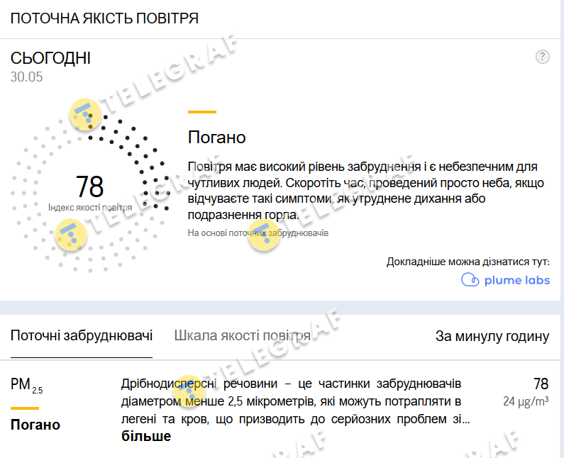The width and height of the screenshot is (564, 458).
Task: Click the Plume Labs cloud icon
Action: pos(470,280)
